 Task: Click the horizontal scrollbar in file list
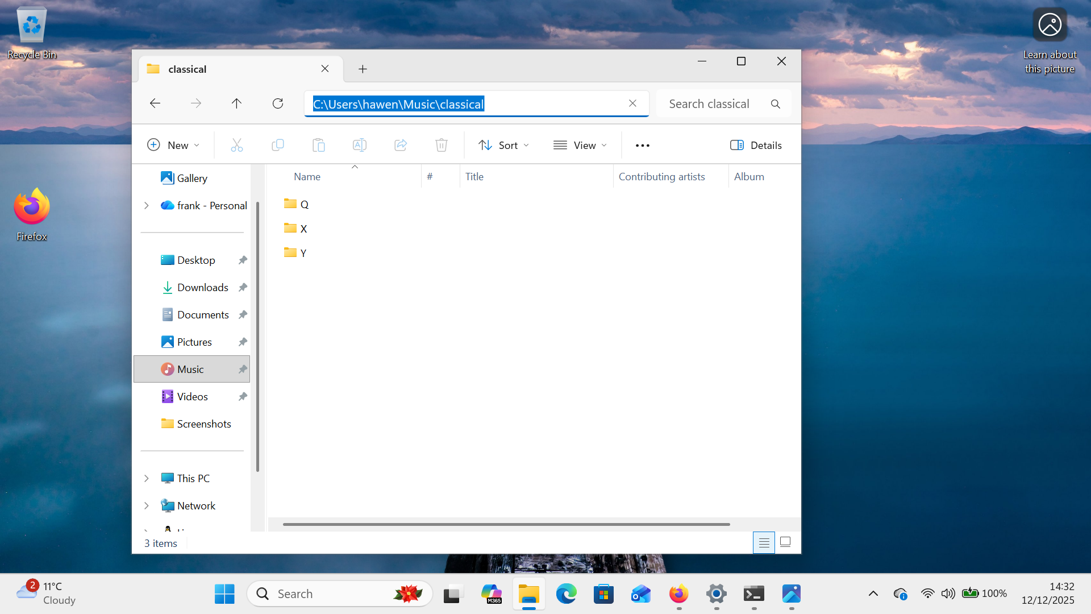click(506, 524)
